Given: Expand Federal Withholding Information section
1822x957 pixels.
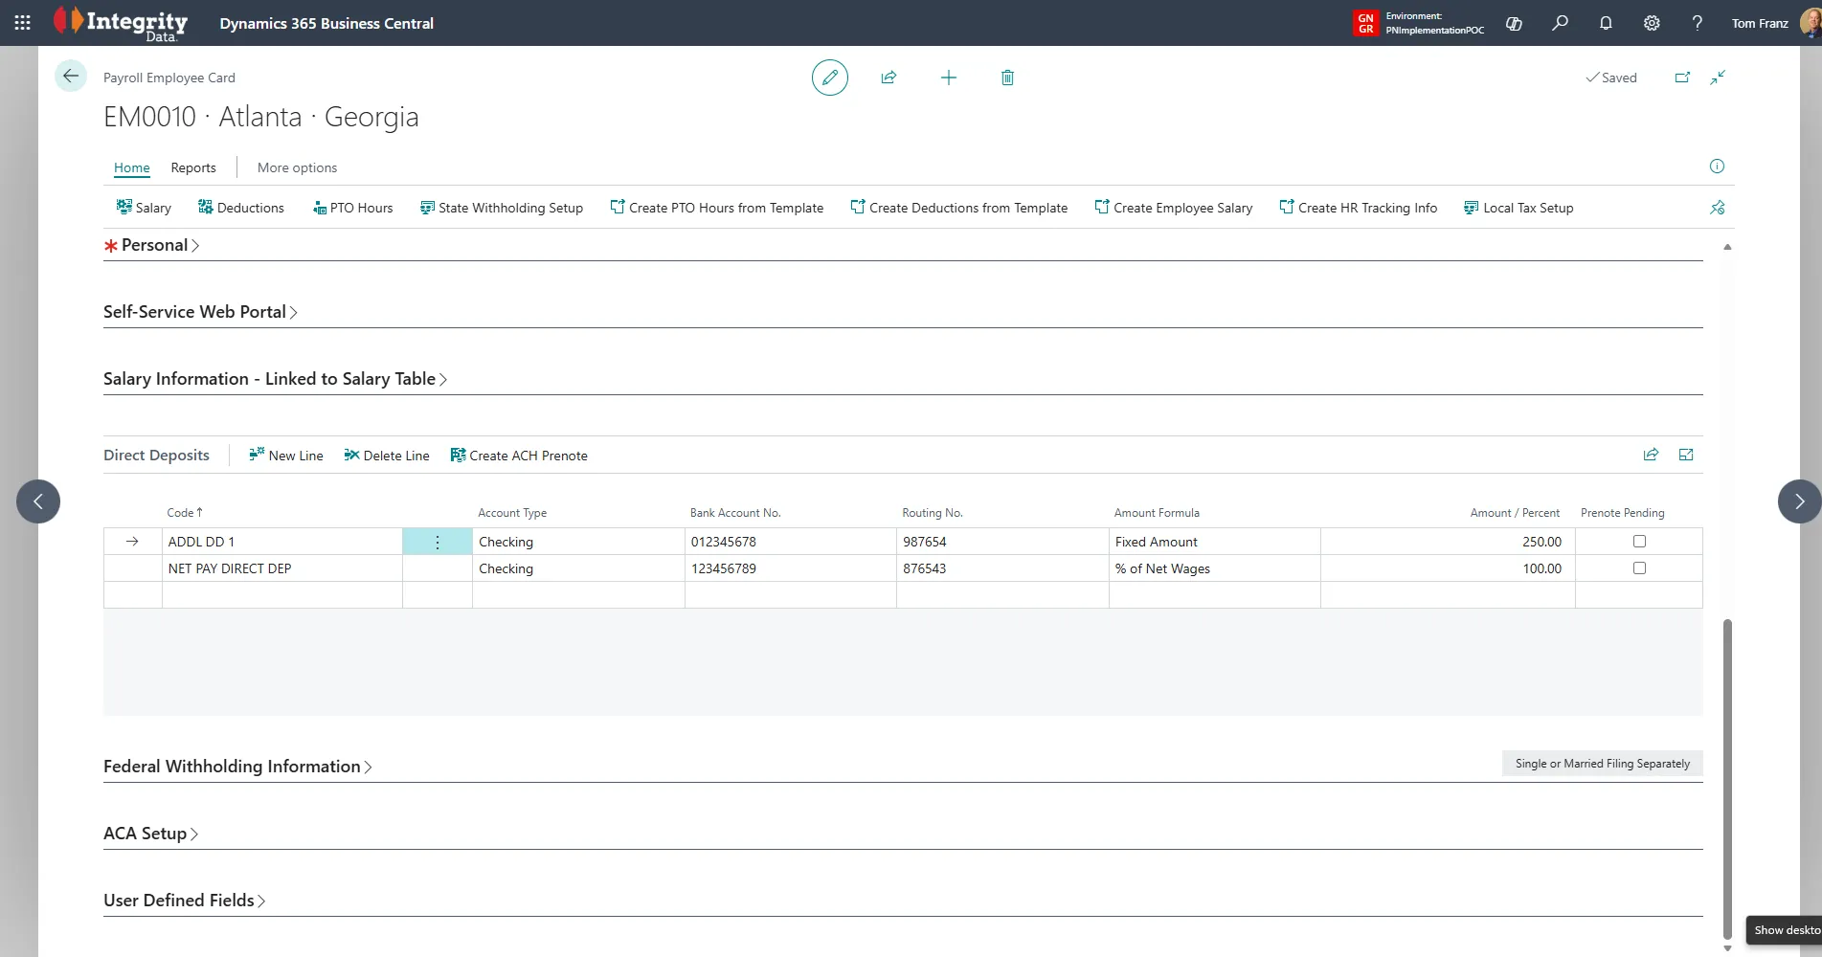Looking at the screenshot, I should tap(233, 767).
